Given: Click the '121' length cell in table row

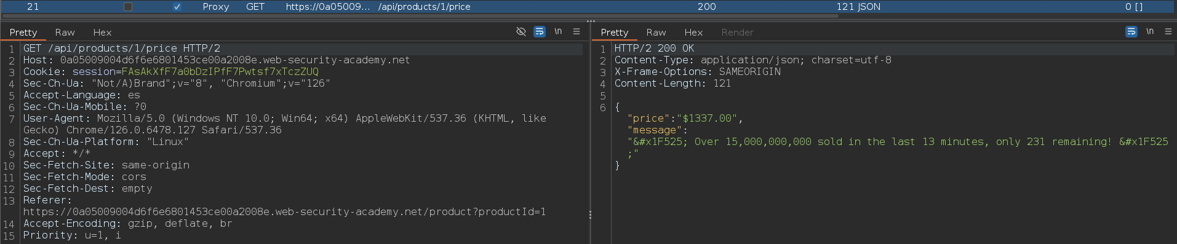Looking at the screenshot, I should point(845,7).
